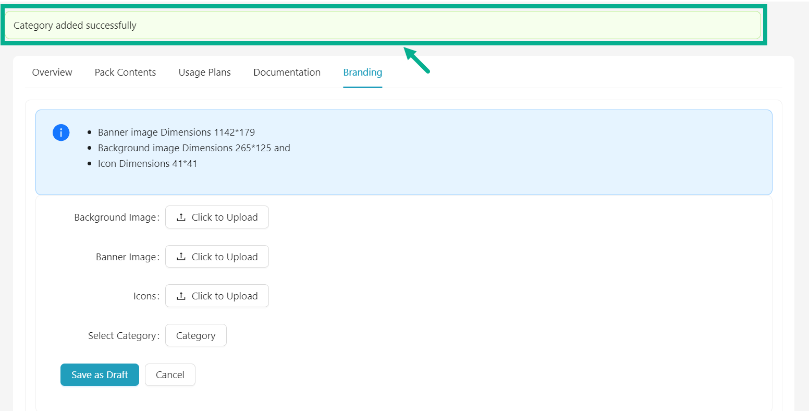Screen dimensions: 809x411
Task: Click the Cancel button
Action: [170, 375]
